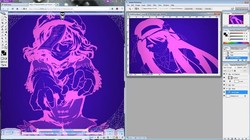
Task: Click the Actual Pixels button
Action: 189,9
